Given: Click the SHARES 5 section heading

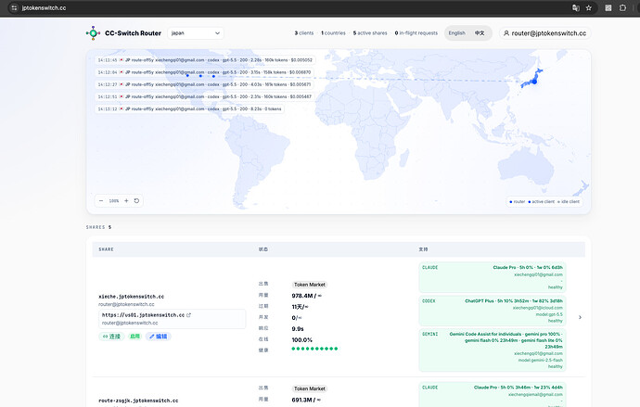Looking at the screenshot, I should pyautogui.click(x=98, y=227).
